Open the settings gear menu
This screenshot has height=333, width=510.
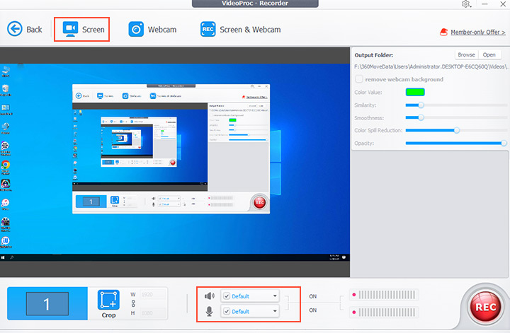coord(466,4)
